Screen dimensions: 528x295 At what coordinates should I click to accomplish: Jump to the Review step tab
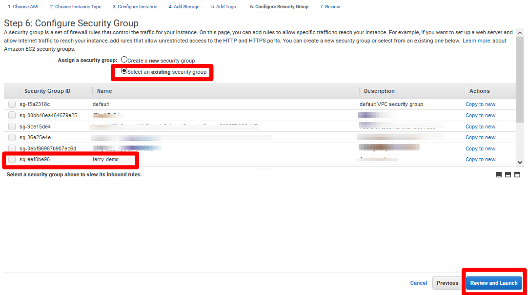coord(330,7)
